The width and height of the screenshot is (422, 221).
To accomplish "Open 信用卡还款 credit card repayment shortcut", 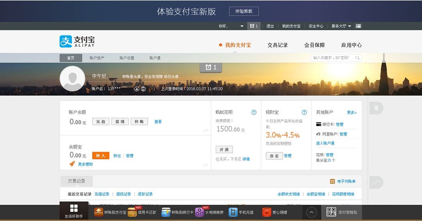I will tap(132, 212).
